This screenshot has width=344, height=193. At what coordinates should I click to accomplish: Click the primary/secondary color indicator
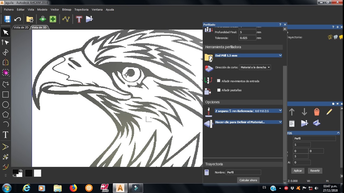coord(17,173)
